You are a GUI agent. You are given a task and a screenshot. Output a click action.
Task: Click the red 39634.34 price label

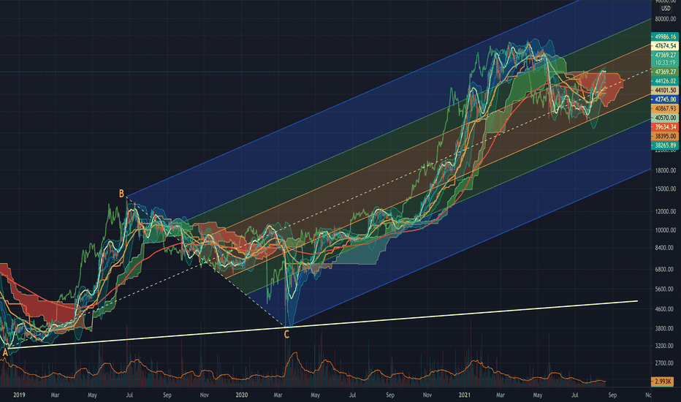coord(664,127)
